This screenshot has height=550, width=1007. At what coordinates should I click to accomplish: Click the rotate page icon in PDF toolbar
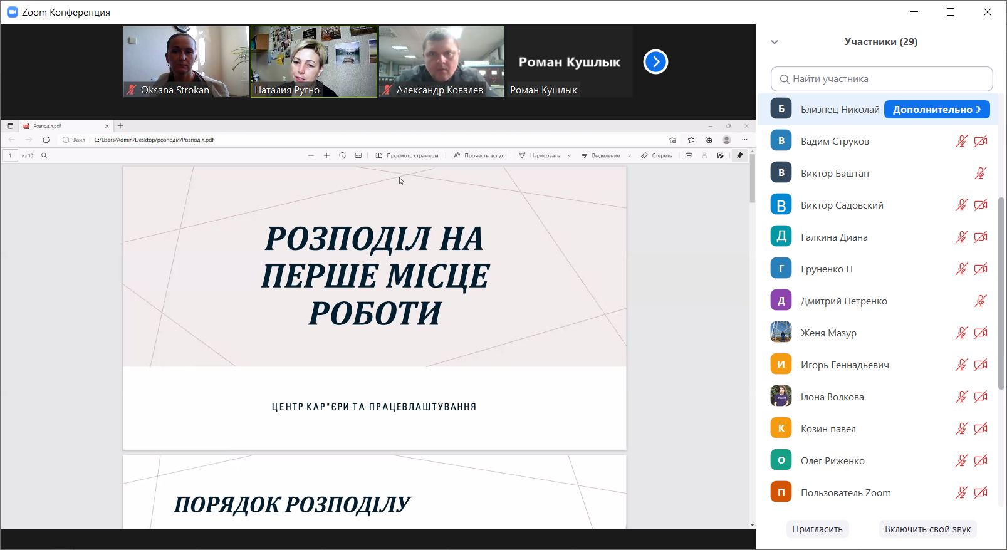tap(342, 155)
